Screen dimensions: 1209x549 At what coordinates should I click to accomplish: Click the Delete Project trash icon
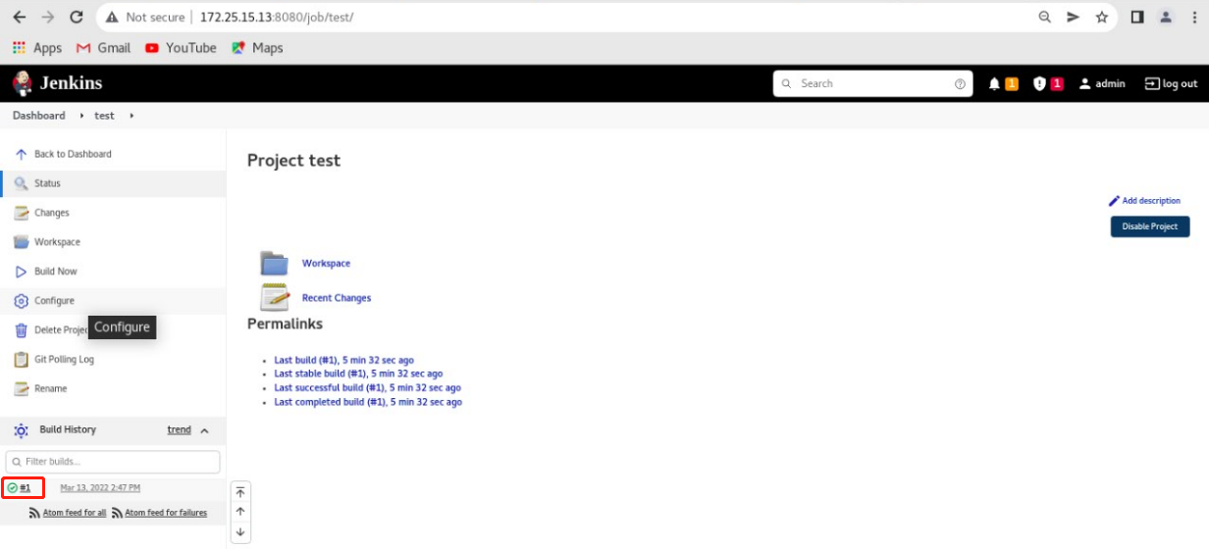pyautogui.click(x=21, y=330)
